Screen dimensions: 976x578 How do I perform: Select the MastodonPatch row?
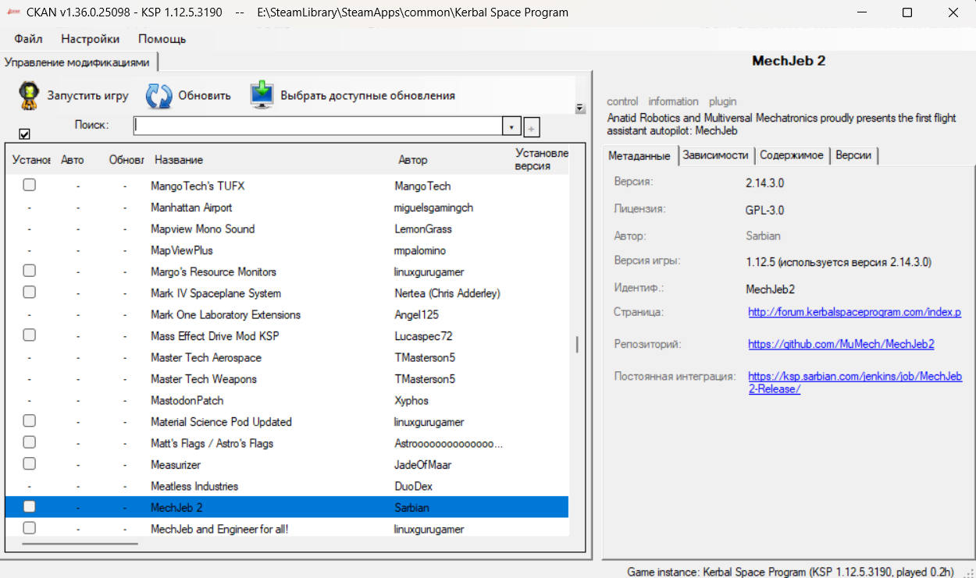[287, 400]
